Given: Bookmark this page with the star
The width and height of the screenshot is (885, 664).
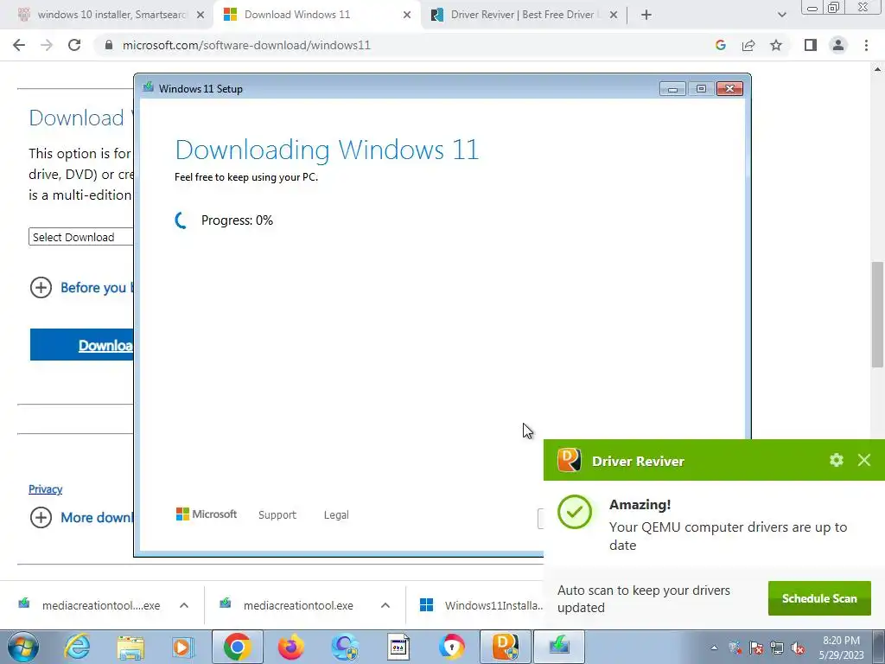Looking at the screenshot, I should [776, 45].
